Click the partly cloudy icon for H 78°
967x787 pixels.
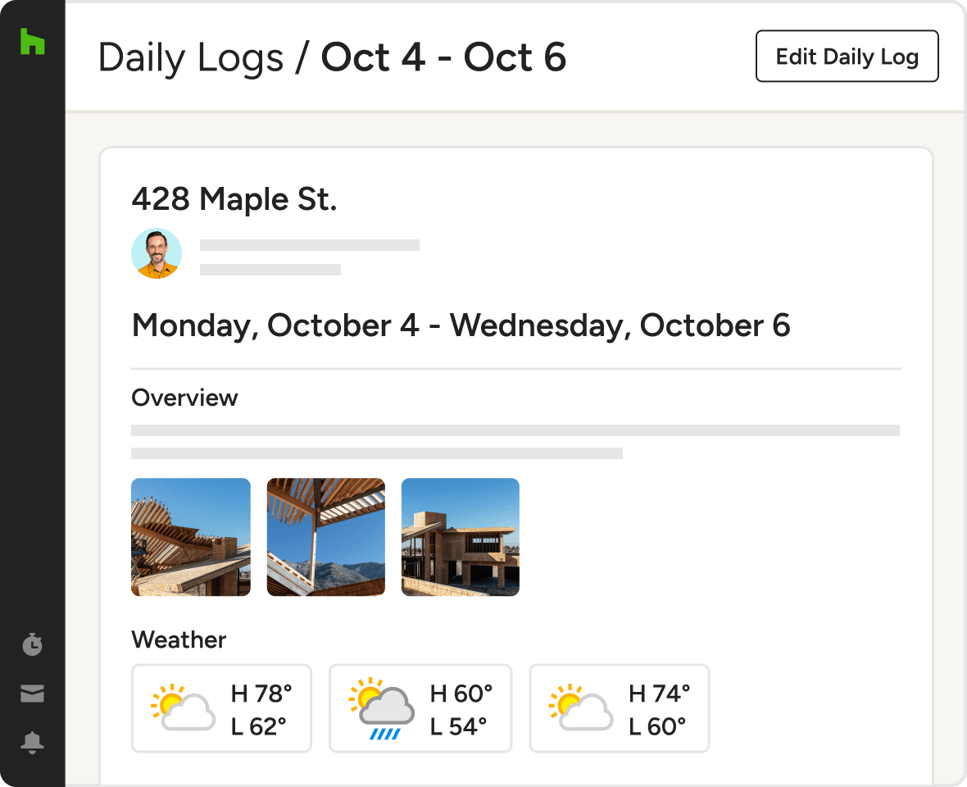[184, 707]
